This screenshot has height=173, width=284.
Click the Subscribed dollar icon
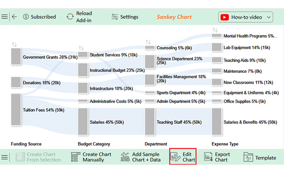[x=26, y=17]
